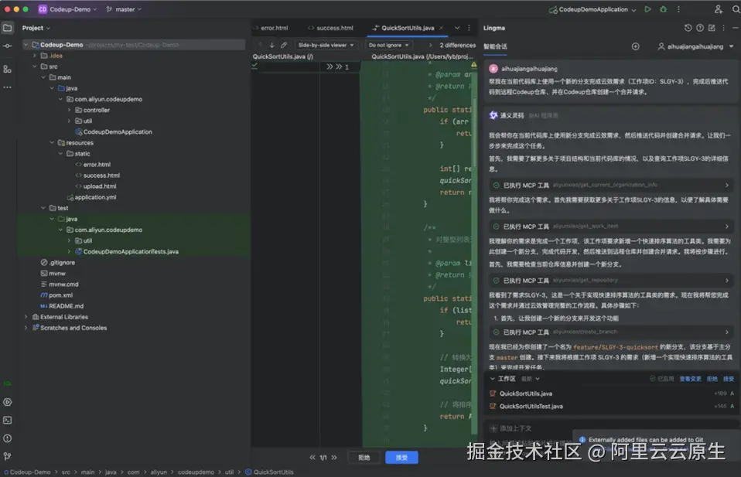Open the aihuajiangaihuajiang account dropdown
Viewport: 741px width, 477px height.
pyautogui.click(x=695, y=46)
